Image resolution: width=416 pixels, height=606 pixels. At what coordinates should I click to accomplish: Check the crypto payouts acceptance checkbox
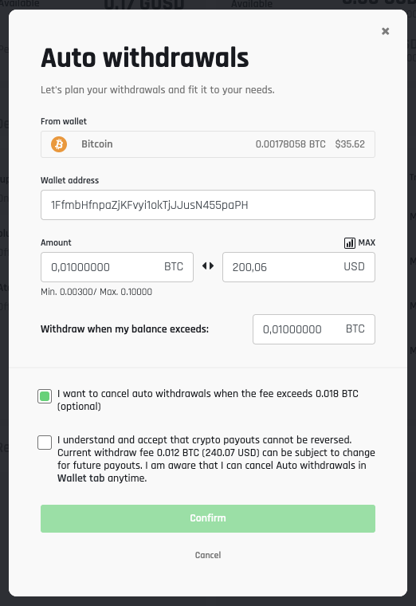tap(45, 443)
